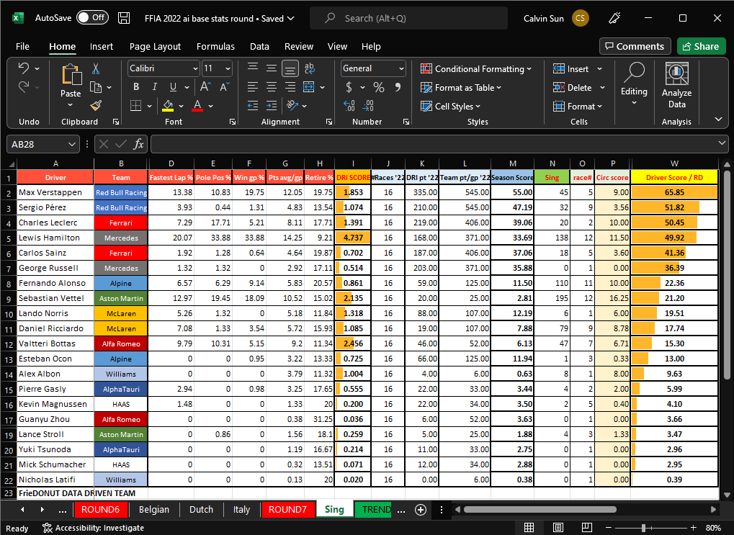Image resolution: width=734 pixels, height=535 pixels.
Task: Apply Accounting dollar number format
Action: [349, 87]
